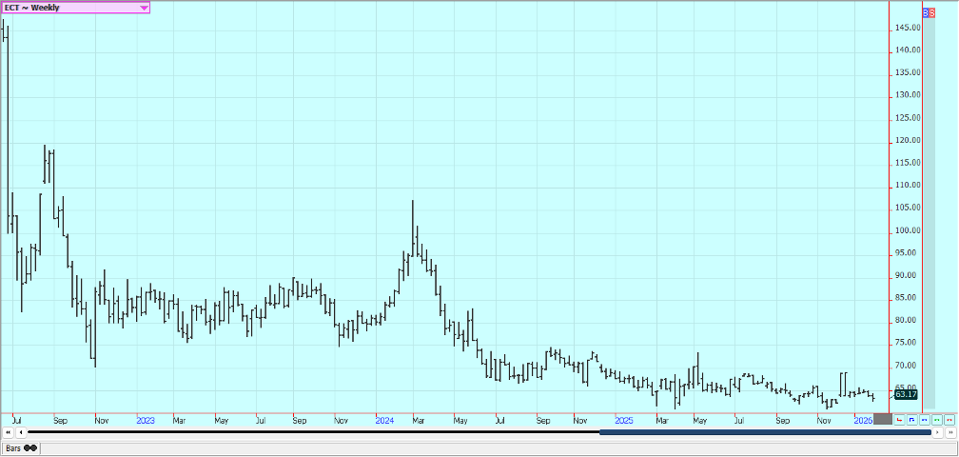Viewport: 959px width, 457px height.
Task: Click the blue B buy button
Action: click(x=925, y=13)
